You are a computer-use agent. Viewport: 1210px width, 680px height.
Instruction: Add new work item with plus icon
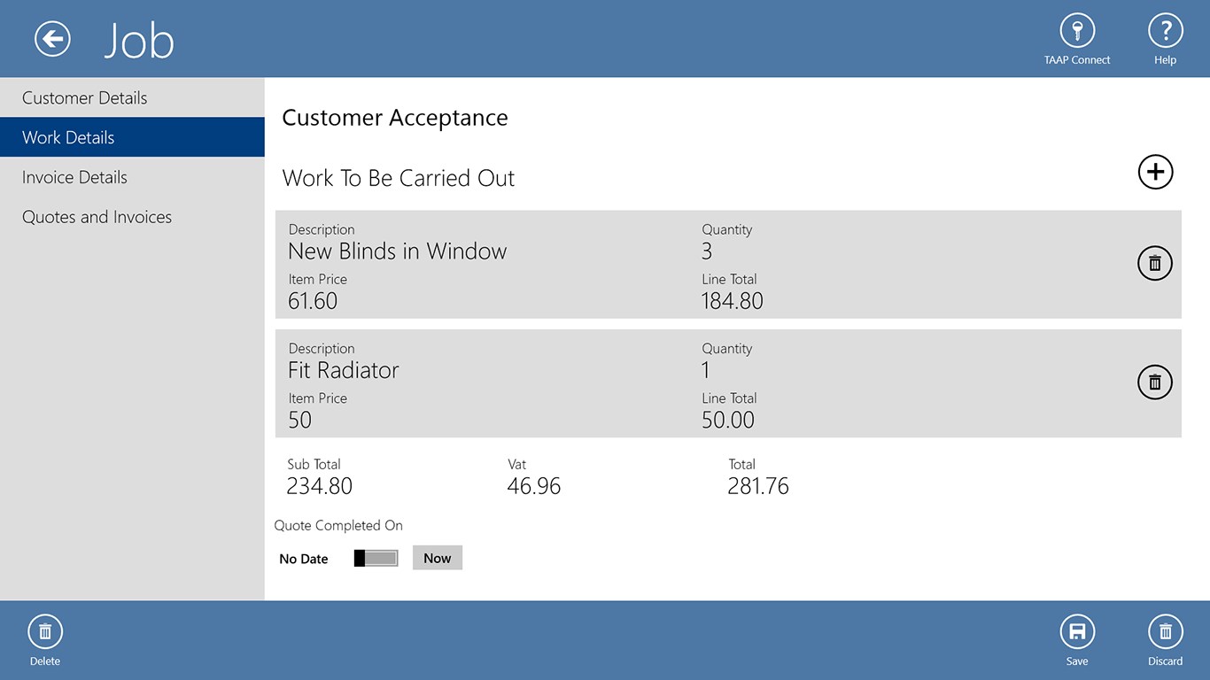pos(1155,172)
